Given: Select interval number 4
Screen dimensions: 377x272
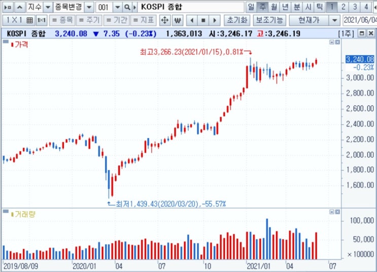Looking at the screenshot, I should [366, 7].
